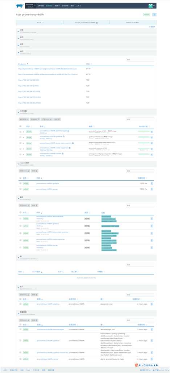Viewport: 170px width, 373px height.
Task: Open the Tools menu in navbar
Action: [79, 5]
